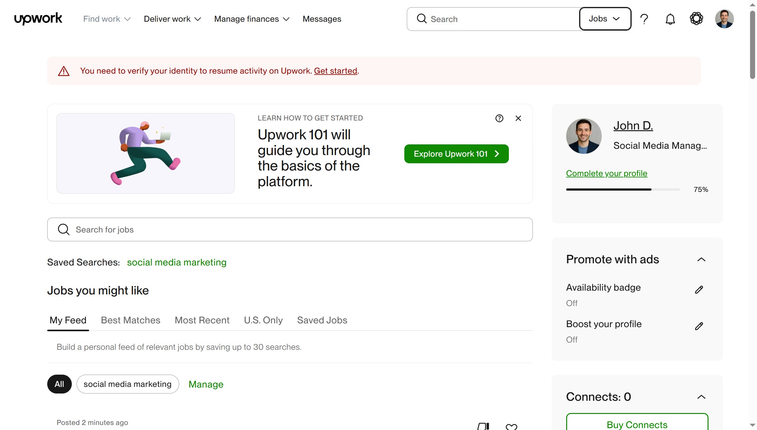Click the Upwork logo
This screenshot has height=430, width=757.
pyautogui.click(x=38, y=19)
